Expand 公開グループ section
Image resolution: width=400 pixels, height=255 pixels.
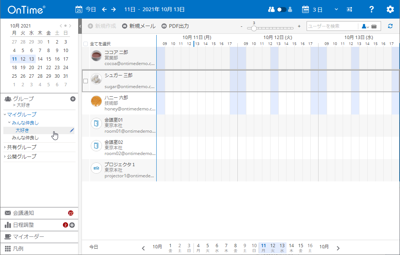(x=5, y=156)
